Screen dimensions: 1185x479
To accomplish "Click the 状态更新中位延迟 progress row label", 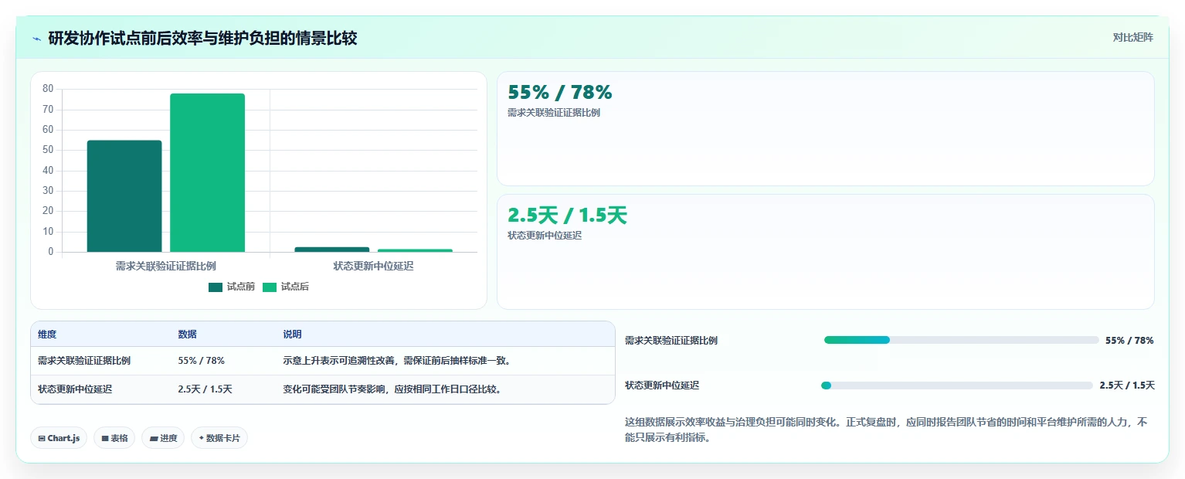I will click(x=662, y=386).
